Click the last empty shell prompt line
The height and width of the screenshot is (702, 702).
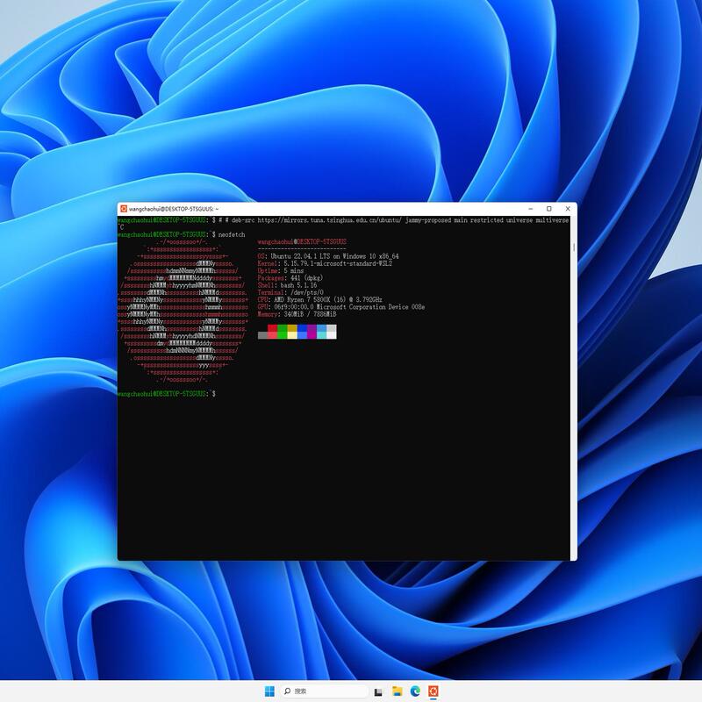pyautogui.click(x=166, y=393)
